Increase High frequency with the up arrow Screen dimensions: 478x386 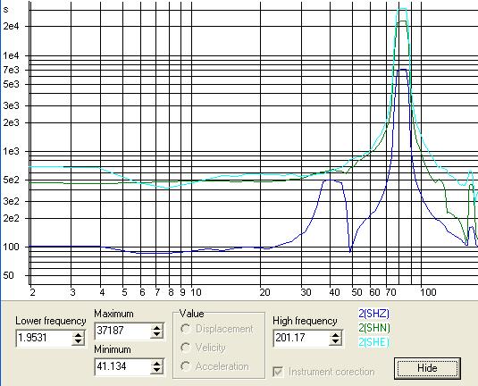click(x=335, y=334)
